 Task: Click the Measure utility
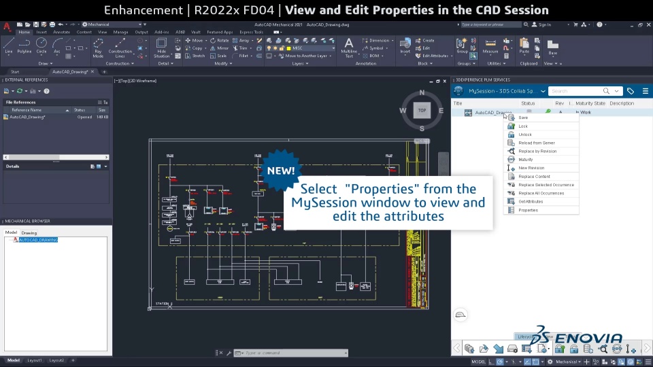tap(490, 46)
